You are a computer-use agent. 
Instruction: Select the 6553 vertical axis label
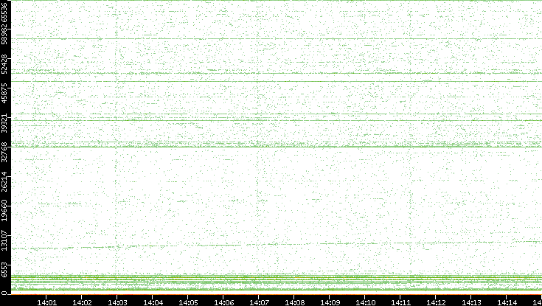(x=4, y=269)
